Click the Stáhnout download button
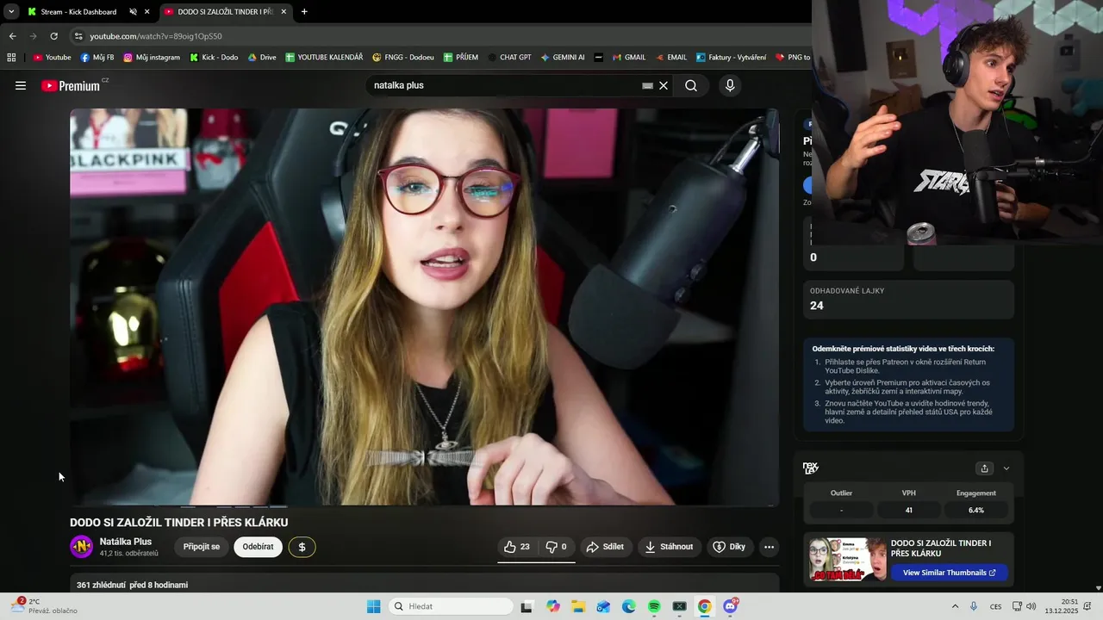Screen dimensions: 1103x620 [x=670, y=547]
